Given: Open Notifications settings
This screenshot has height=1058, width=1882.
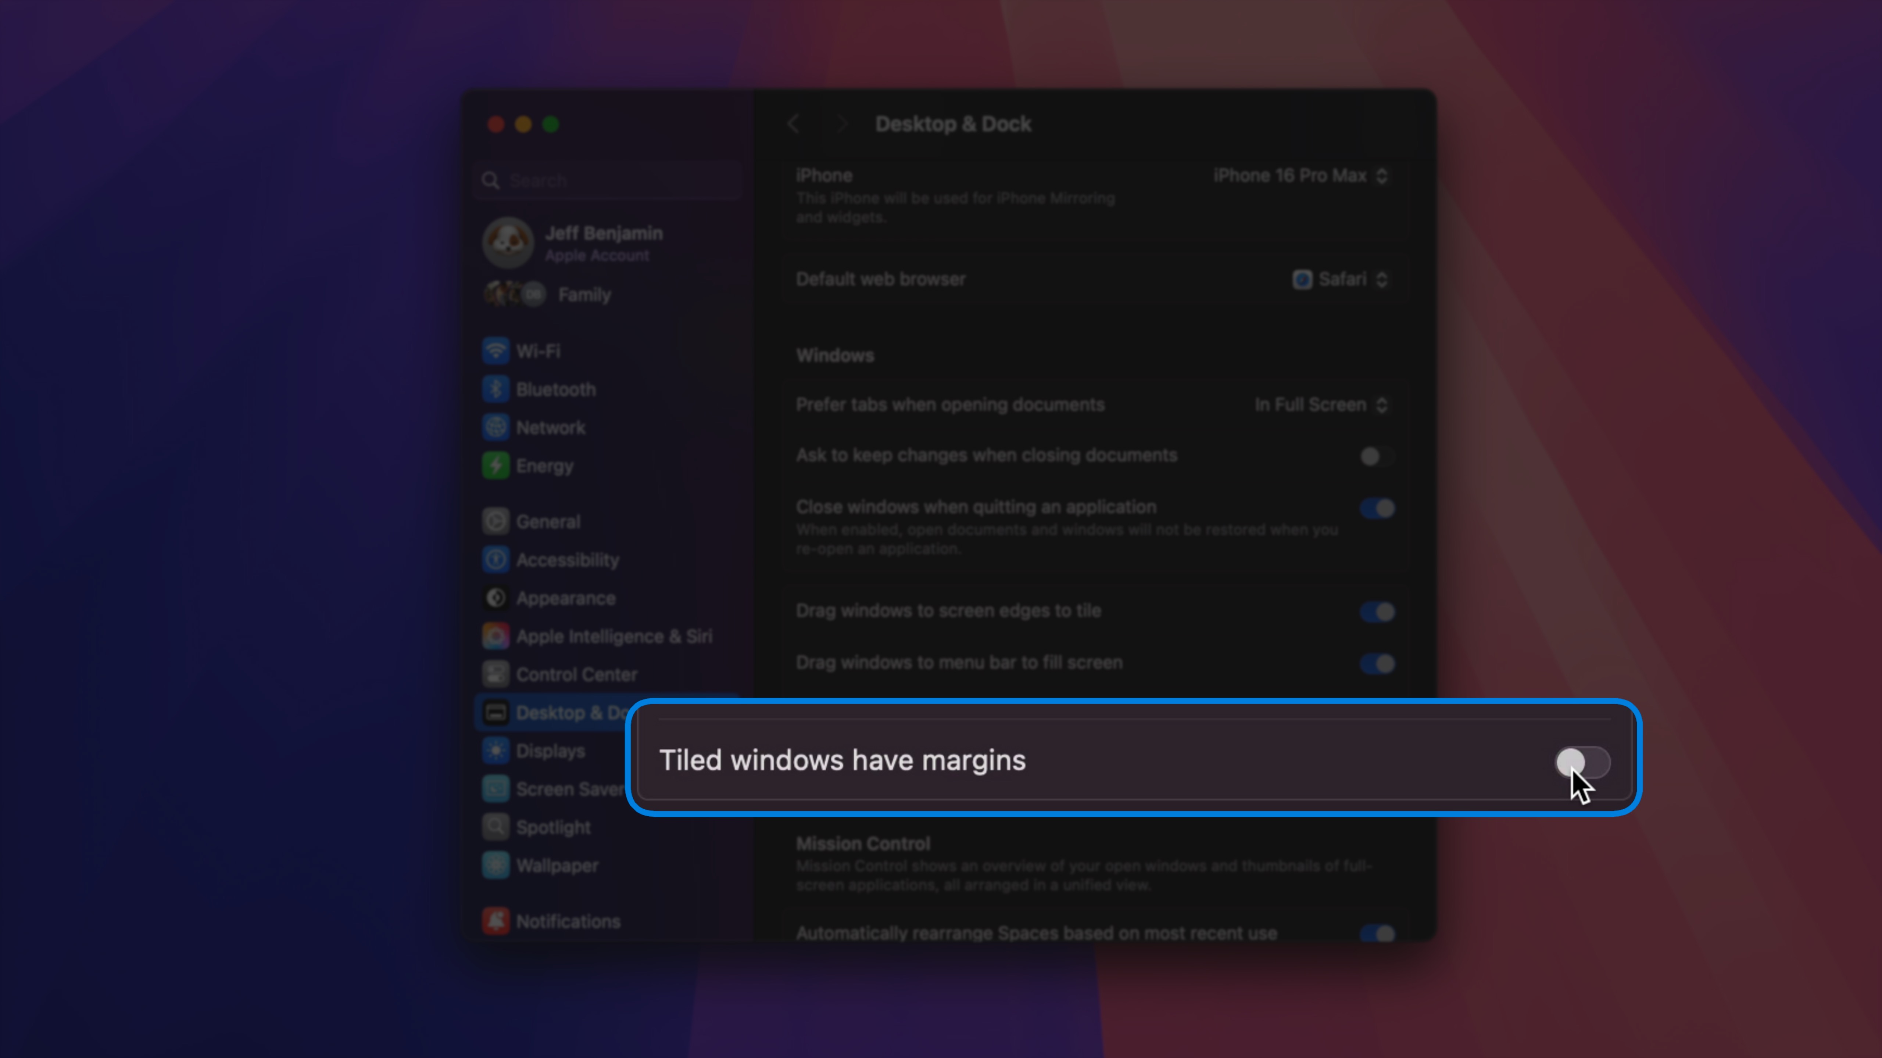Looking at the screenshot, I should point(566,921).
